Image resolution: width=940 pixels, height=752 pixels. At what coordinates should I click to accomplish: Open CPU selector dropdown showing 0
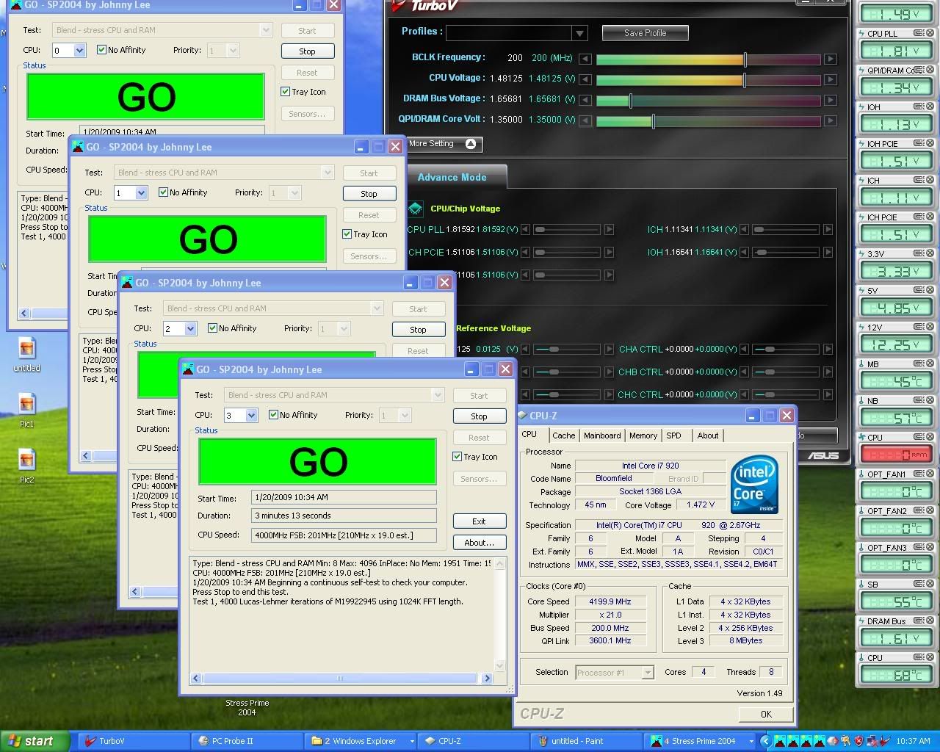(x=80, y=51)
